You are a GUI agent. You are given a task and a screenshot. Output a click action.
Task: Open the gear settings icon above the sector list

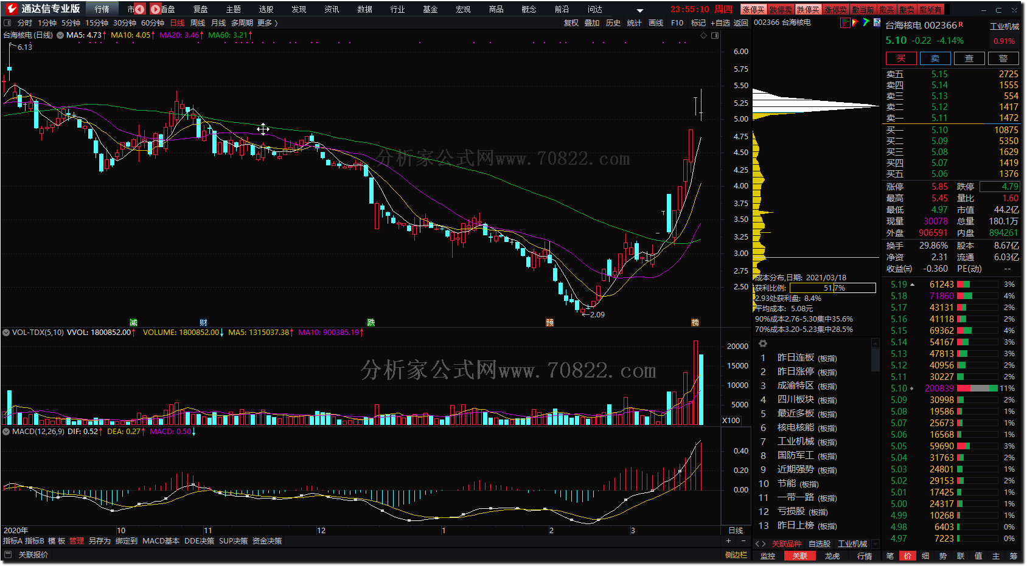coord(763,343)
